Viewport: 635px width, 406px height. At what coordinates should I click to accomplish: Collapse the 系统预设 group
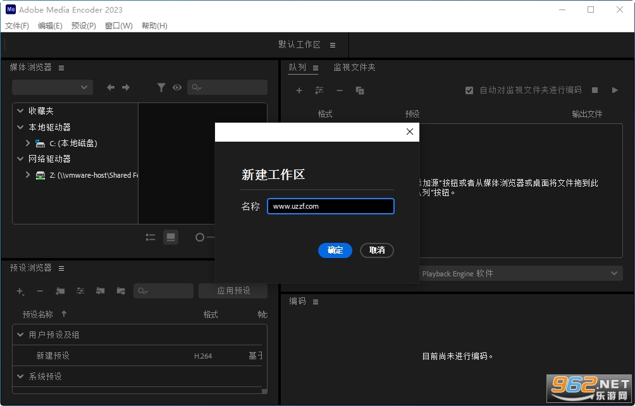point(20,376)
